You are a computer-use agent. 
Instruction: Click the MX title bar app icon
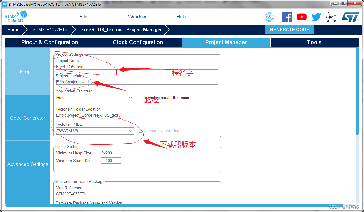[5, 4]
